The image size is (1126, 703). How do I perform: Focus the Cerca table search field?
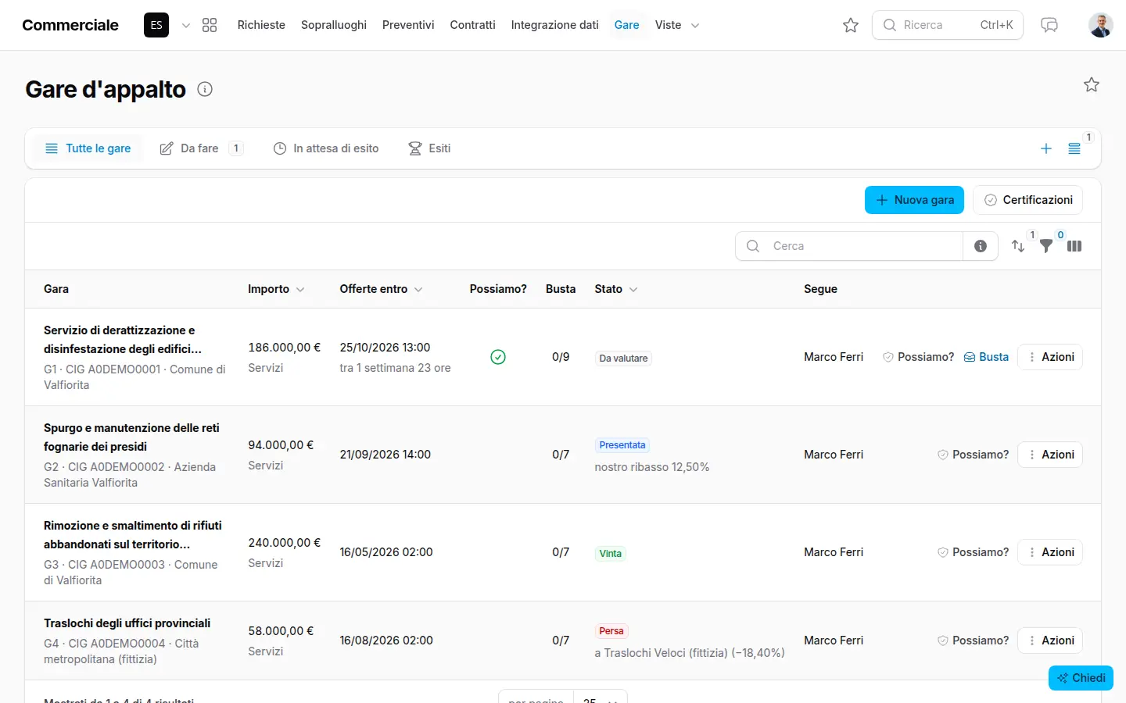849,246
